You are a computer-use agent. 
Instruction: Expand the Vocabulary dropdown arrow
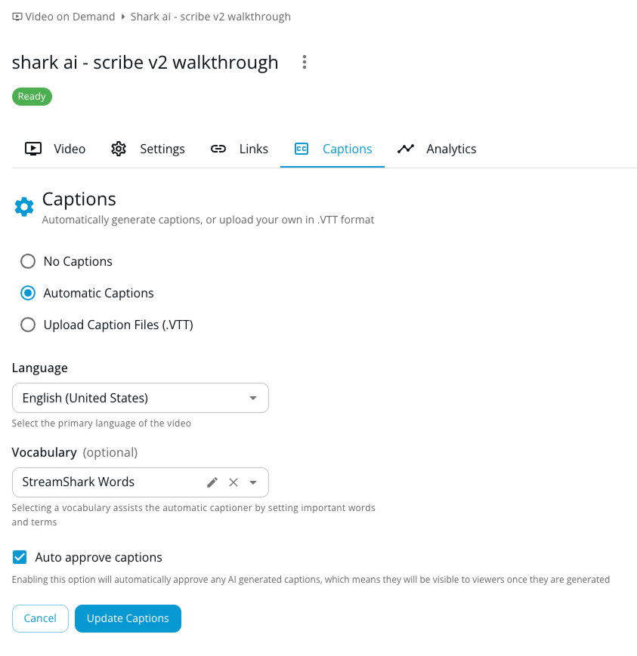pos(253,482)
